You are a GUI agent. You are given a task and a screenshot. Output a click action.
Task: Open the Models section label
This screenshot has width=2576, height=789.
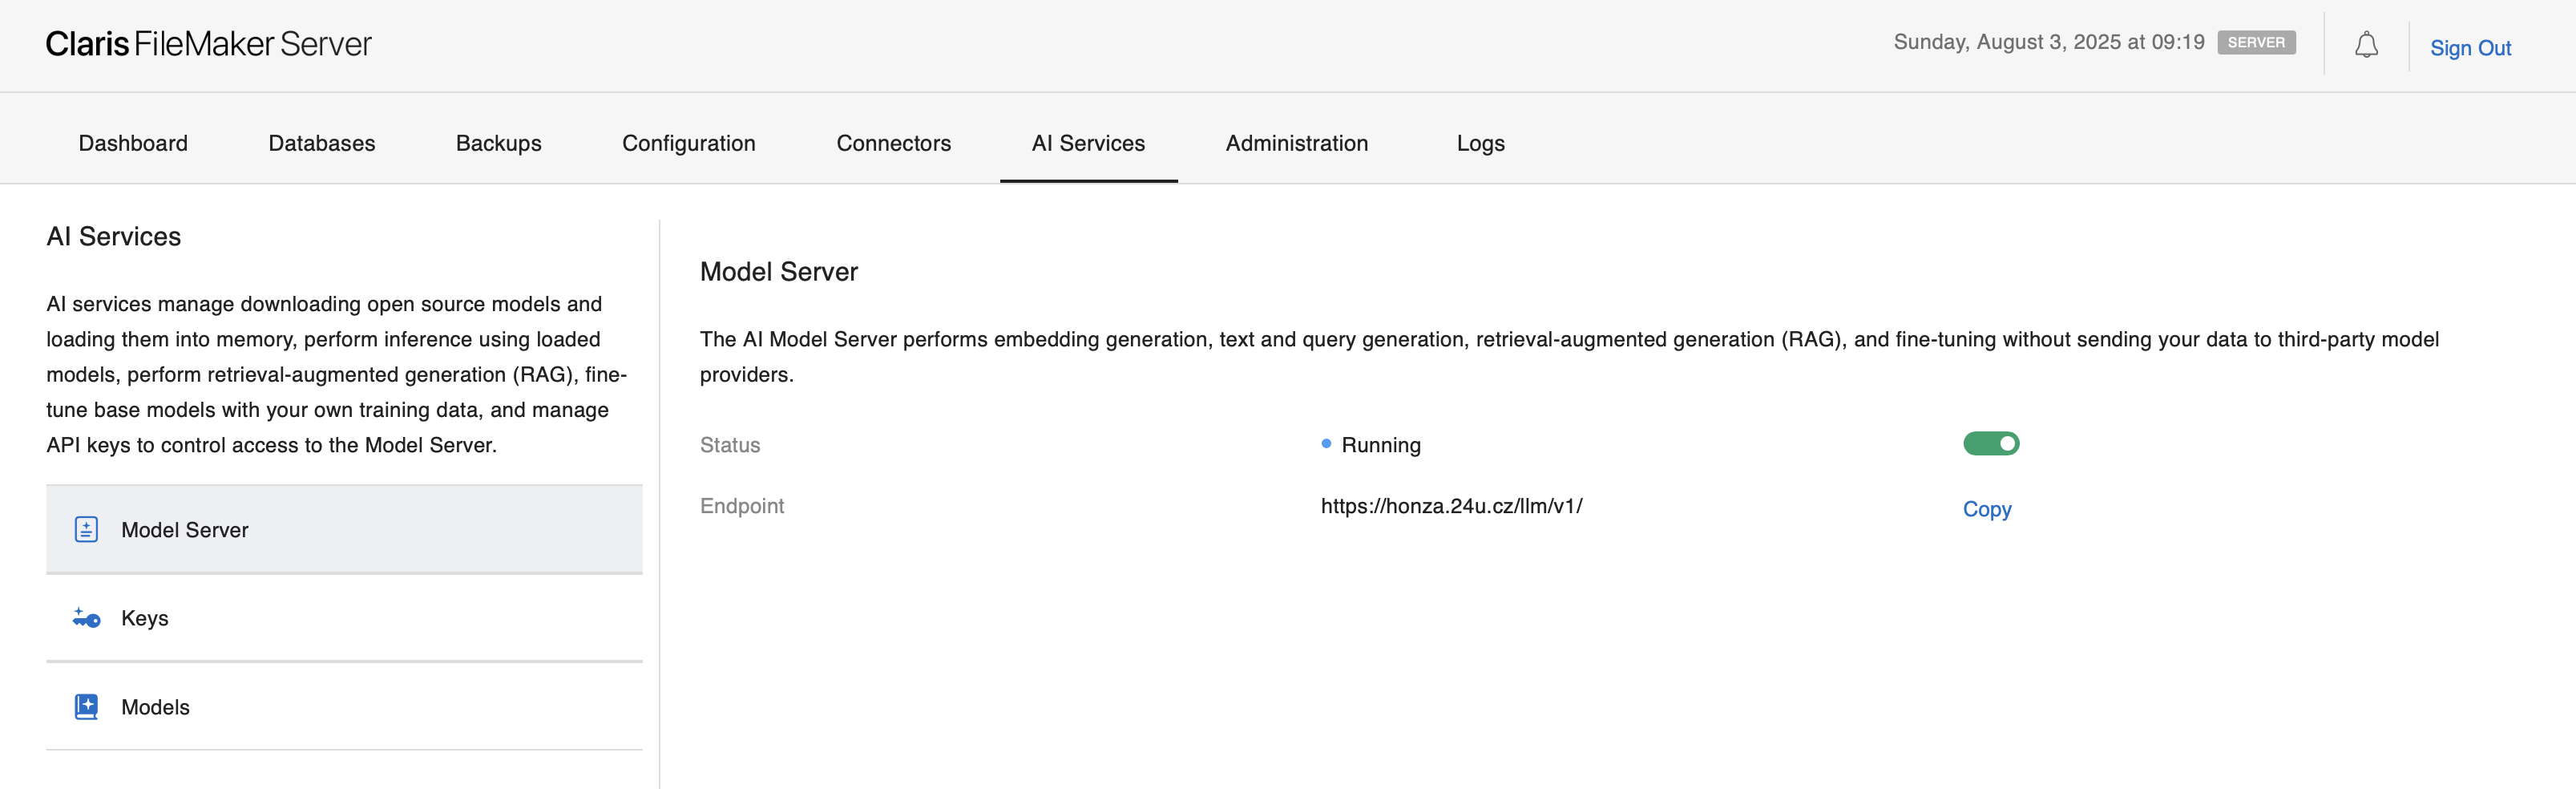pos(155,707)
